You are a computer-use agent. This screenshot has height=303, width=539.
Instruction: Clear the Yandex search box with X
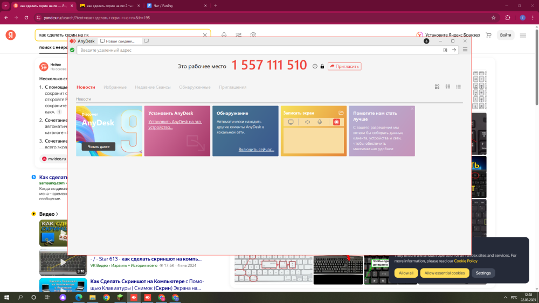(x=205, y=35)
